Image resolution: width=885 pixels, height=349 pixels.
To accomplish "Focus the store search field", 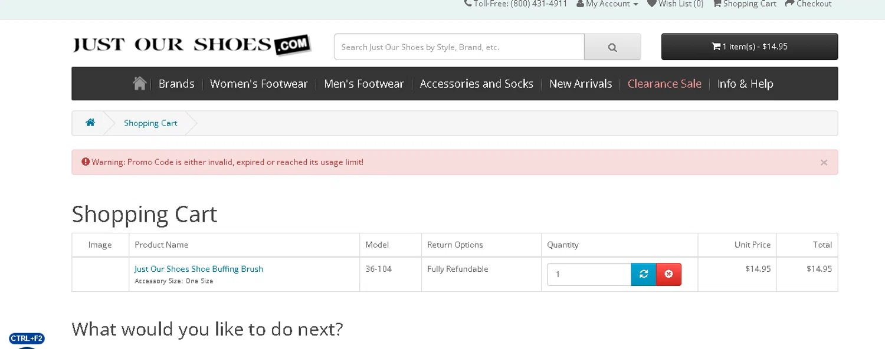I will tap(459, 47).
